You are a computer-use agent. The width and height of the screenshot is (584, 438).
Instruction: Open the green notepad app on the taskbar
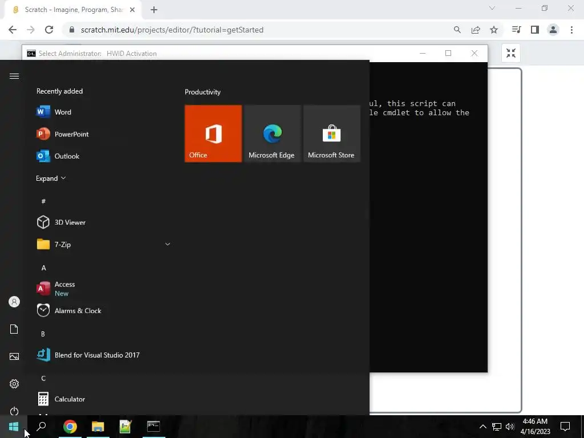pos(125,427)
